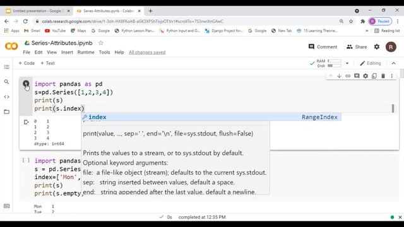404x227 pixels.
Task: Open the Apps bookmarks shortcut
Action: pyautogui.click(x=11, y=31)
